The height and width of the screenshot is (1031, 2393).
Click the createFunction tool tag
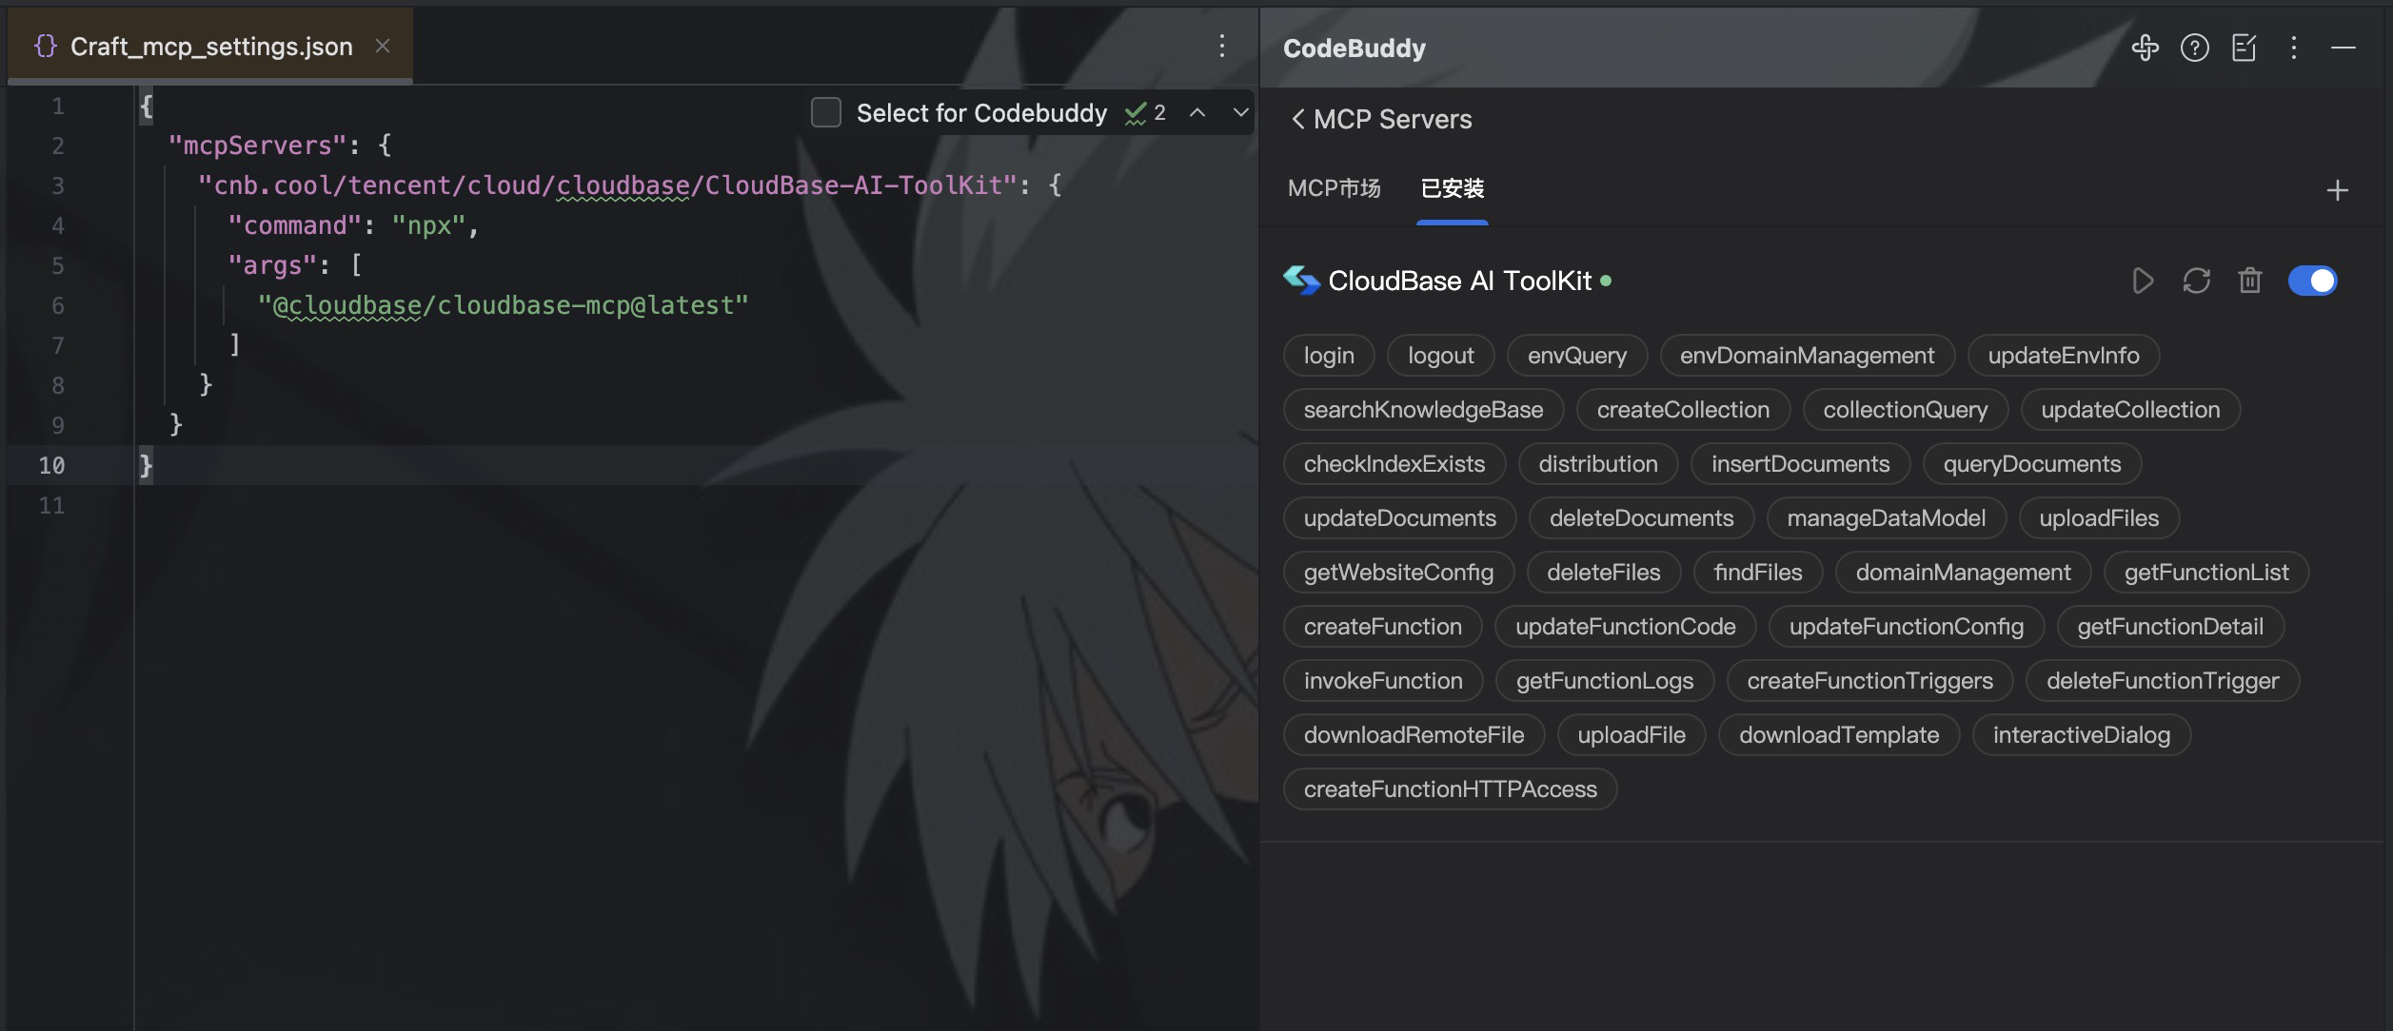(x=1383, y=627)
